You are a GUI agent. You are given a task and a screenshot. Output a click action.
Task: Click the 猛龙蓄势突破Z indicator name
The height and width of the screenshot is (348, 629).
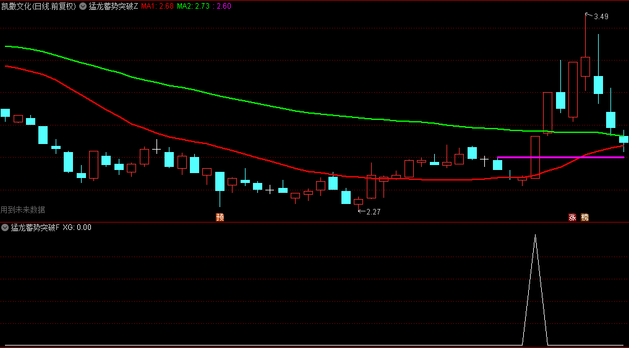[114, 6]
